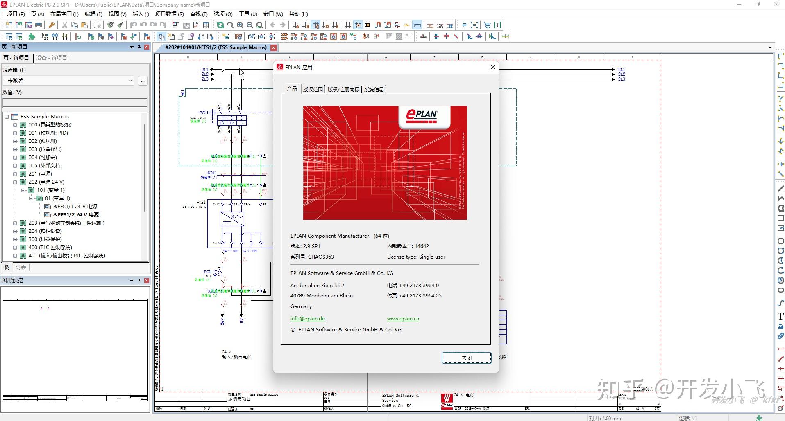Expand the 203 电气驱动控制系统 tree node
The height and width of the screenshot is (421, 785).
(x=15, y=223)
